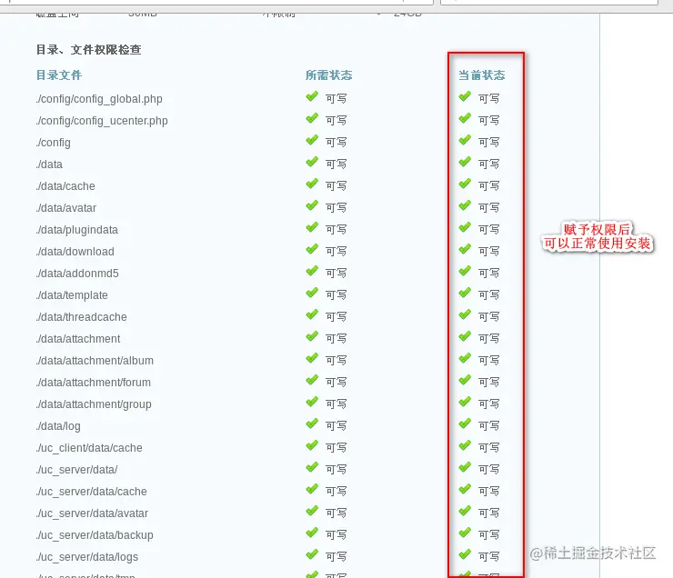This screenshot has height=578, width=673.
Task: Click current-status checkmark for ./uc_server/data/backup
Action: (465, 533)
